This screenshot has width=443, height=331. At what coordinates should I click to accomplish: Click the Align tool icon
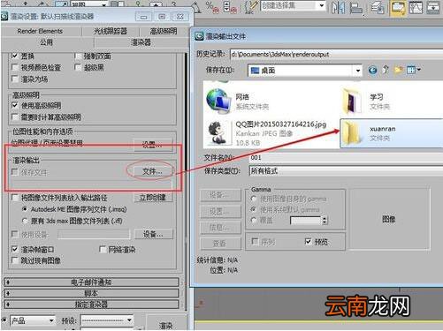(355, 7)
